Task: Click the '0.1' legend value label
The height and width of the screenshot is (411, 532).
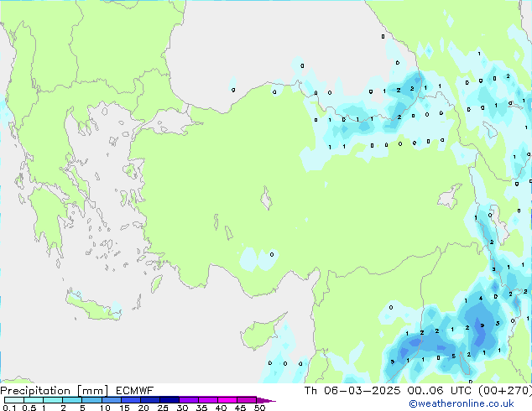Action: 9,408
